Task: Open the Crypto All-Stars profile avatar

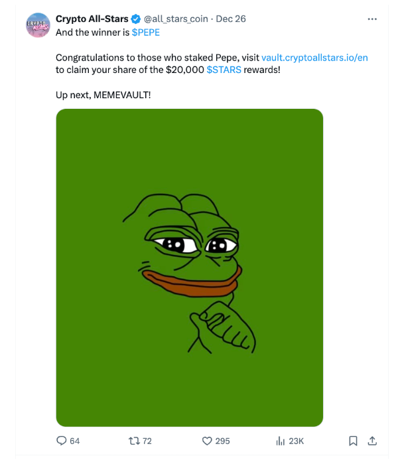Action: coord(37,25)
